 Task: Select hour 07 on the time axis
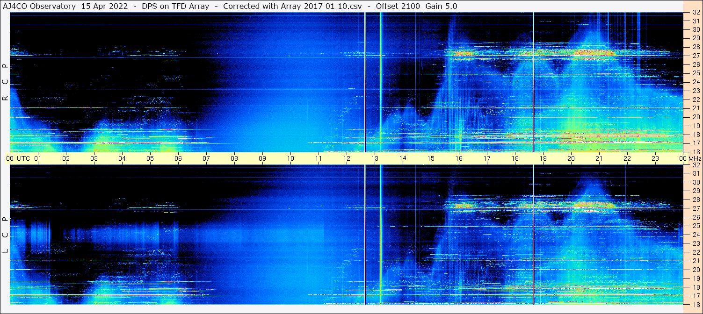click(x=206, y=158)
